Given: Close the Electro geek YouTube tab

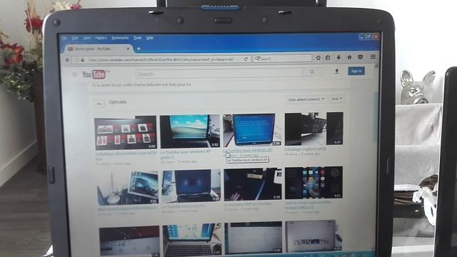Looking at the screenshot, I should click(x=128, y=49).
